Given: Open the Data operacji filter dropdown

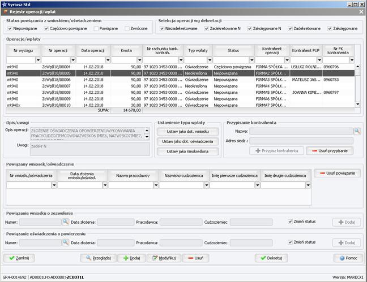Looking at the screenshot, I should tap(108, 60).
